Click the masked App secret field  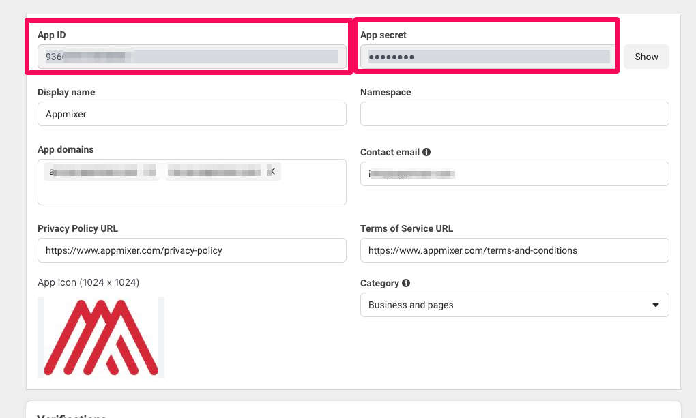coord(489,57)
